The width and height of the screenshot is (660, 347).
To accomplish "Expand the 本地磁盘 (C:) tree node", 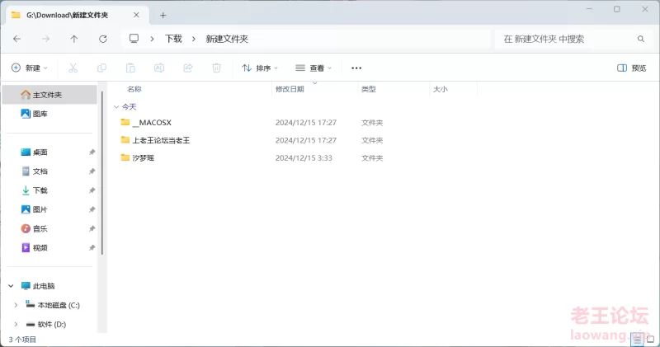I will tap(16, 305).
